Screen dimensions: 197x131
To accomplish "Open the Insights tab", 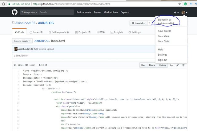I will click(117, 32).
